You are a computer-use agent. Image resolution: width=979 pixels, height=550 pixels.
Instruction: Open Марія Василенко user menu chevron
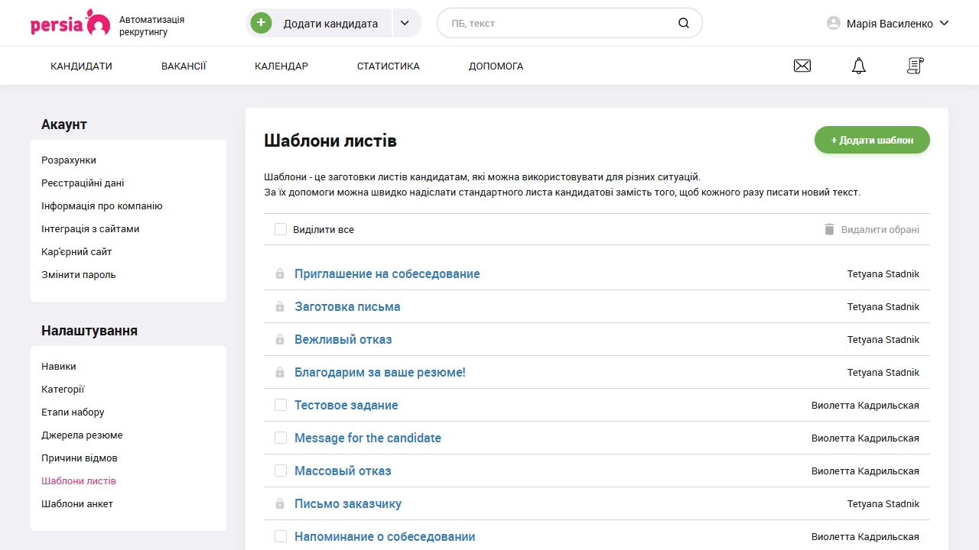(x=944, y=23)
